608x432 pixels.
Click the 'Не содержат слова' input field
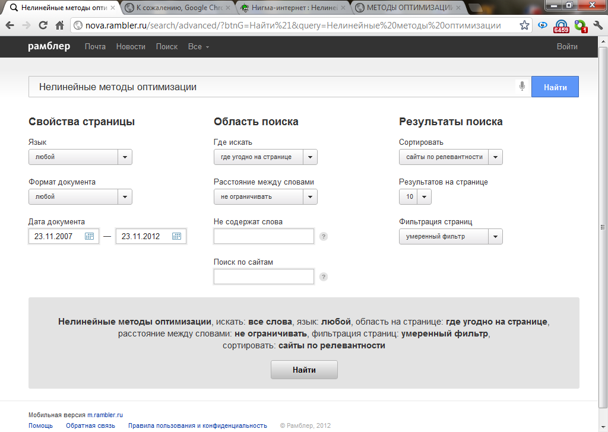[264, 236]
